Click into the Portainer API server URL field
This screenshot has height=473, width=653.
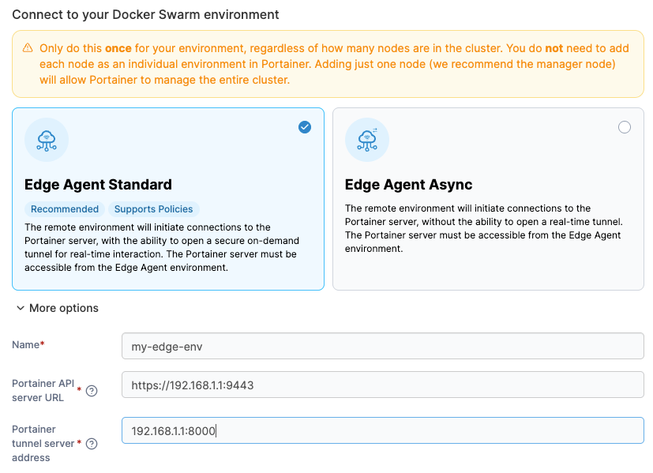point(382,385)
